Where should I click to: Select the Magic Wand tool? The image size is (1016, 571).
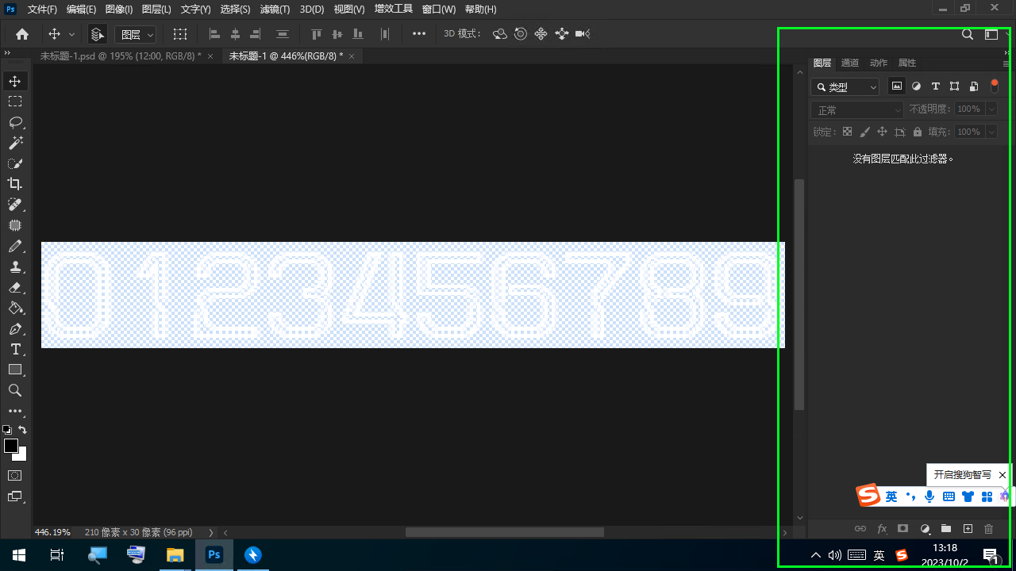click(x=15, y=143)
